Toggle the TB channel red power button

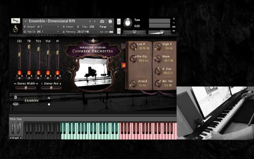pos(29,73)
